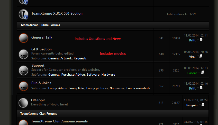
Task: Open the General Talk forum
Action: [x=42, y=37]
